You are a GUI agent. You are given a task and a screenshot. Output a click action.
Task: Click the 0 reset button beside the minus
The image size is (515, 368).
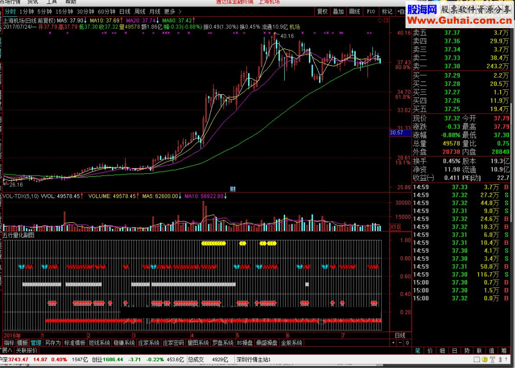[x=407, y=343]
